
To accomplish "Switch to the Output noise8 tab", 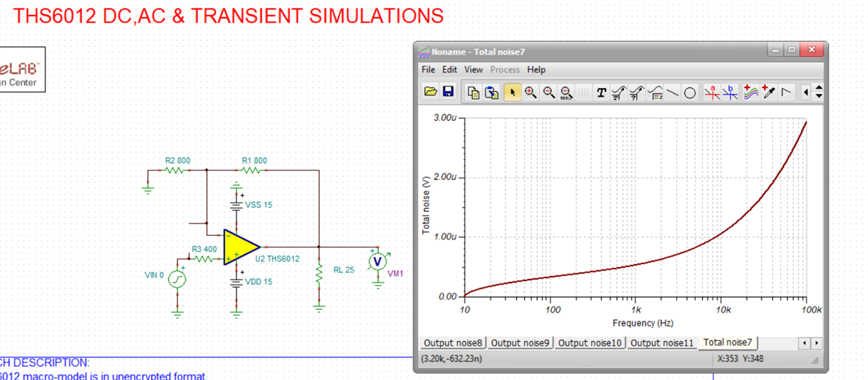I will coord(453,343).
